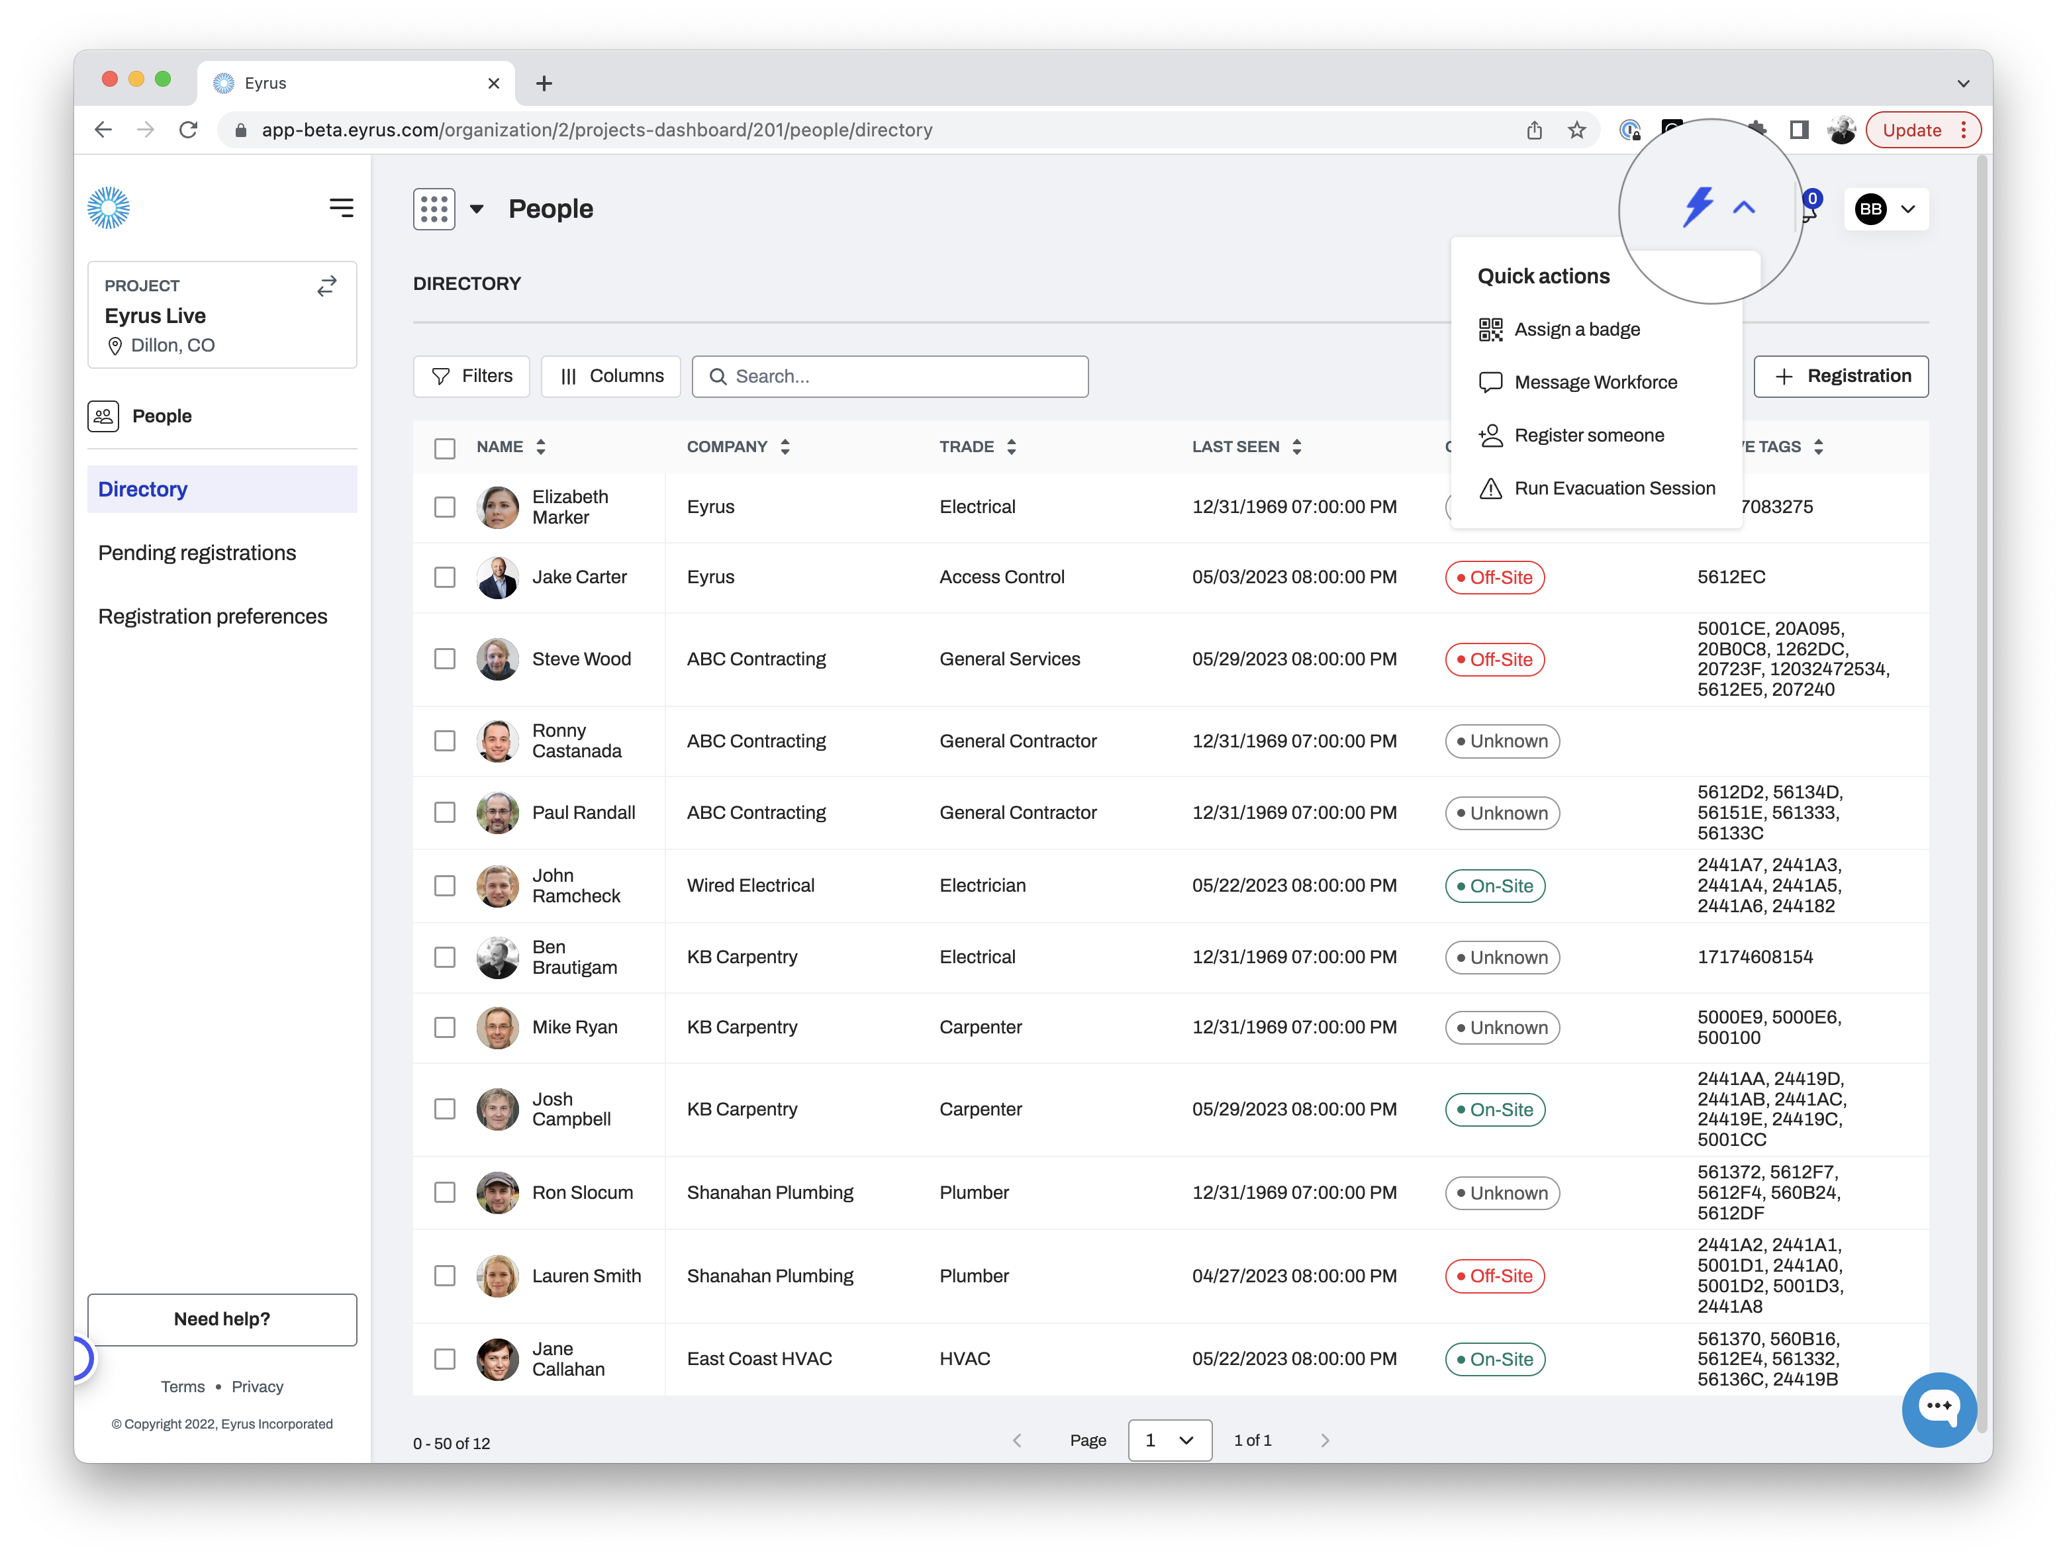Click Need help? button
Image resolution: width=2067 pixels, height=1561 pixels.
tap(221, 1319)
